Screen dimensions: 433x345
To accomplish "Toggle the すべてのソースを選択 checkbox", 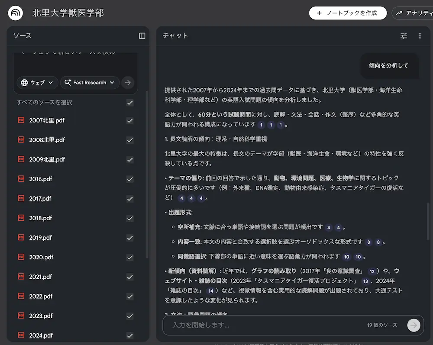I will pos(129,103).
